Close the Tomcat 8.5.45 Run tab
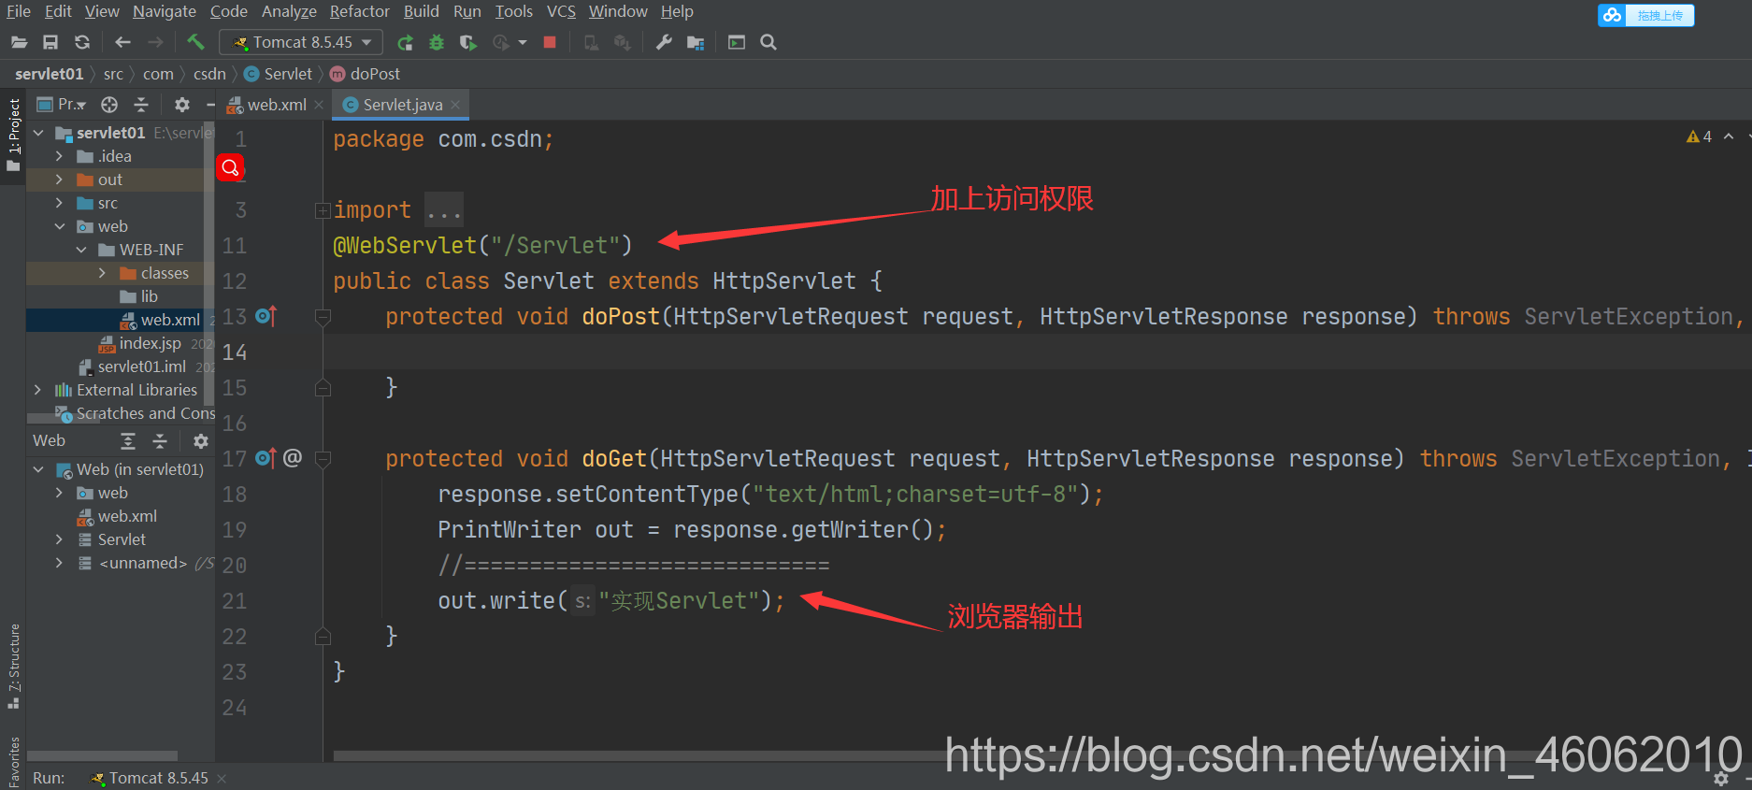Screen dimensions: 1752x790 [222, 778]
